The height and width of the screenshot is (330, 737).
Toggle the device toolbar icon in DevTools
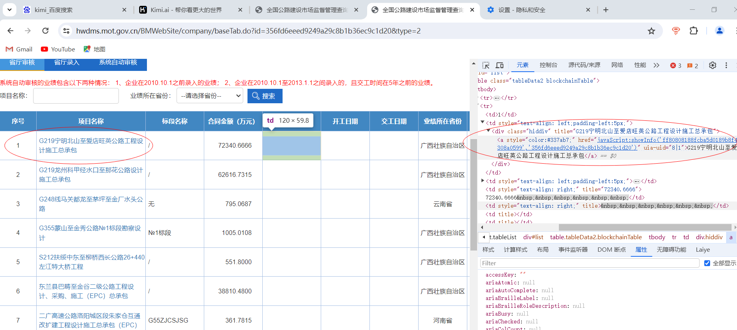click(500, 65)
